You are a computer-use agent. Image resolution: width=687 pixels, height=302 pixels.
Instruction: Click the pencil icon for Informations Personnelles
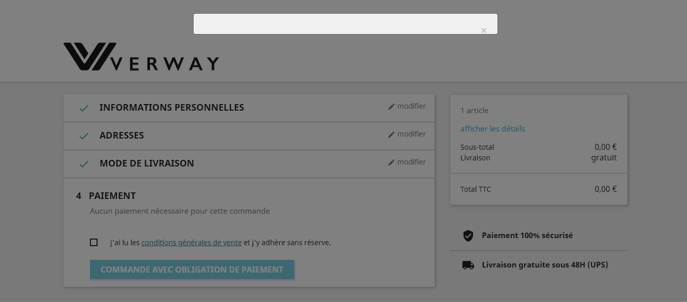pyautogui.click(x=391, y=107)
